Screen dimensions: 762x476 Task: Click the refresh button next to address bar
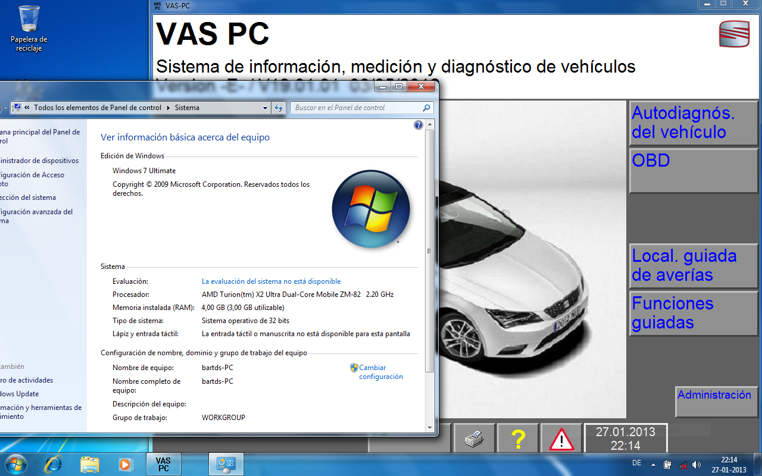click(x=279, y=108)
